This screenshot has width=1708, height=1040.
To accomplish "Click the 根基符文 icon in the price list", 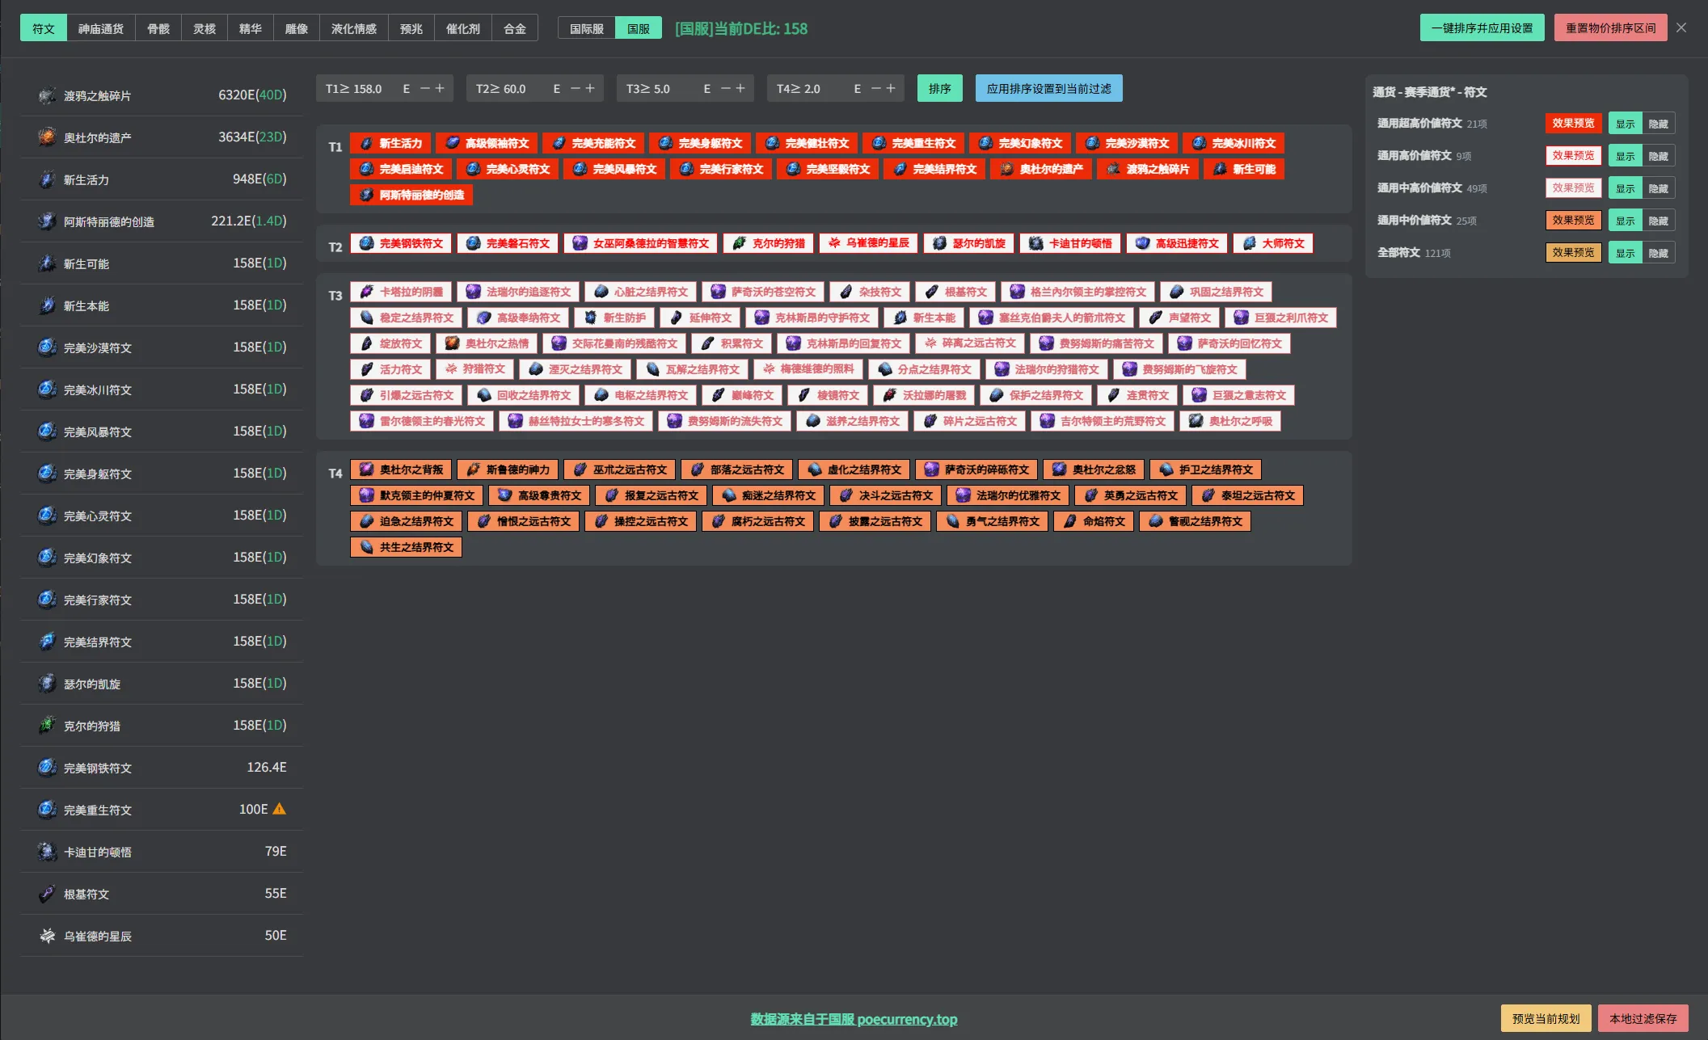I will click(47, 894).
